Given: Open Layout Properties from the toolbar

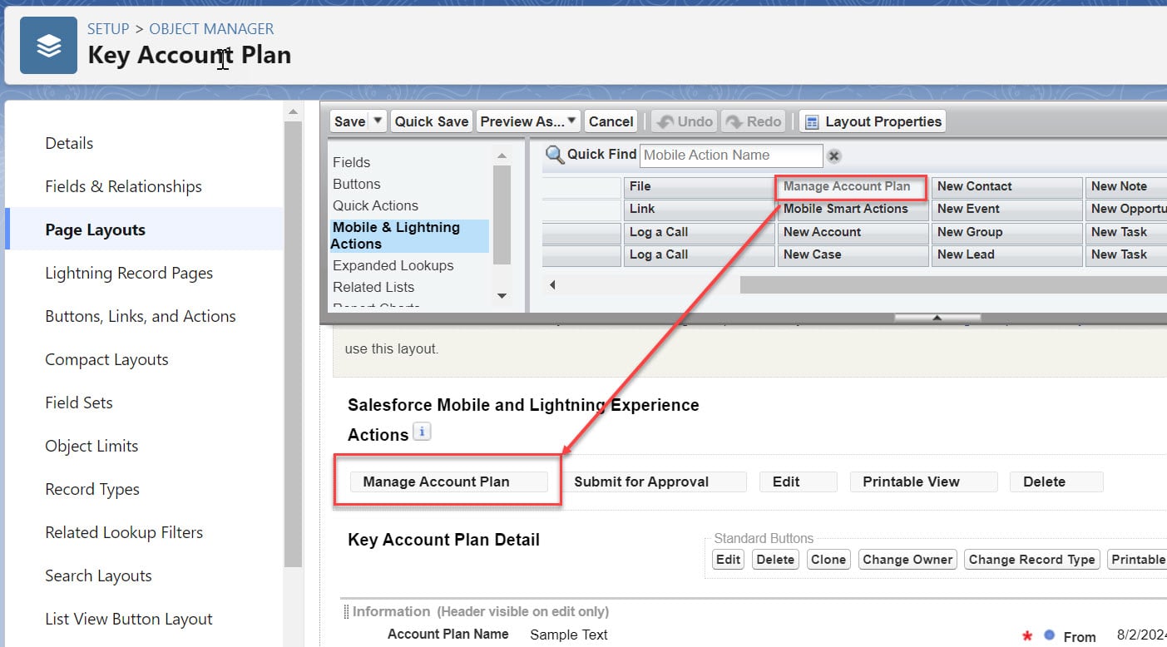Looking at the screenshot, I should 872,121.
